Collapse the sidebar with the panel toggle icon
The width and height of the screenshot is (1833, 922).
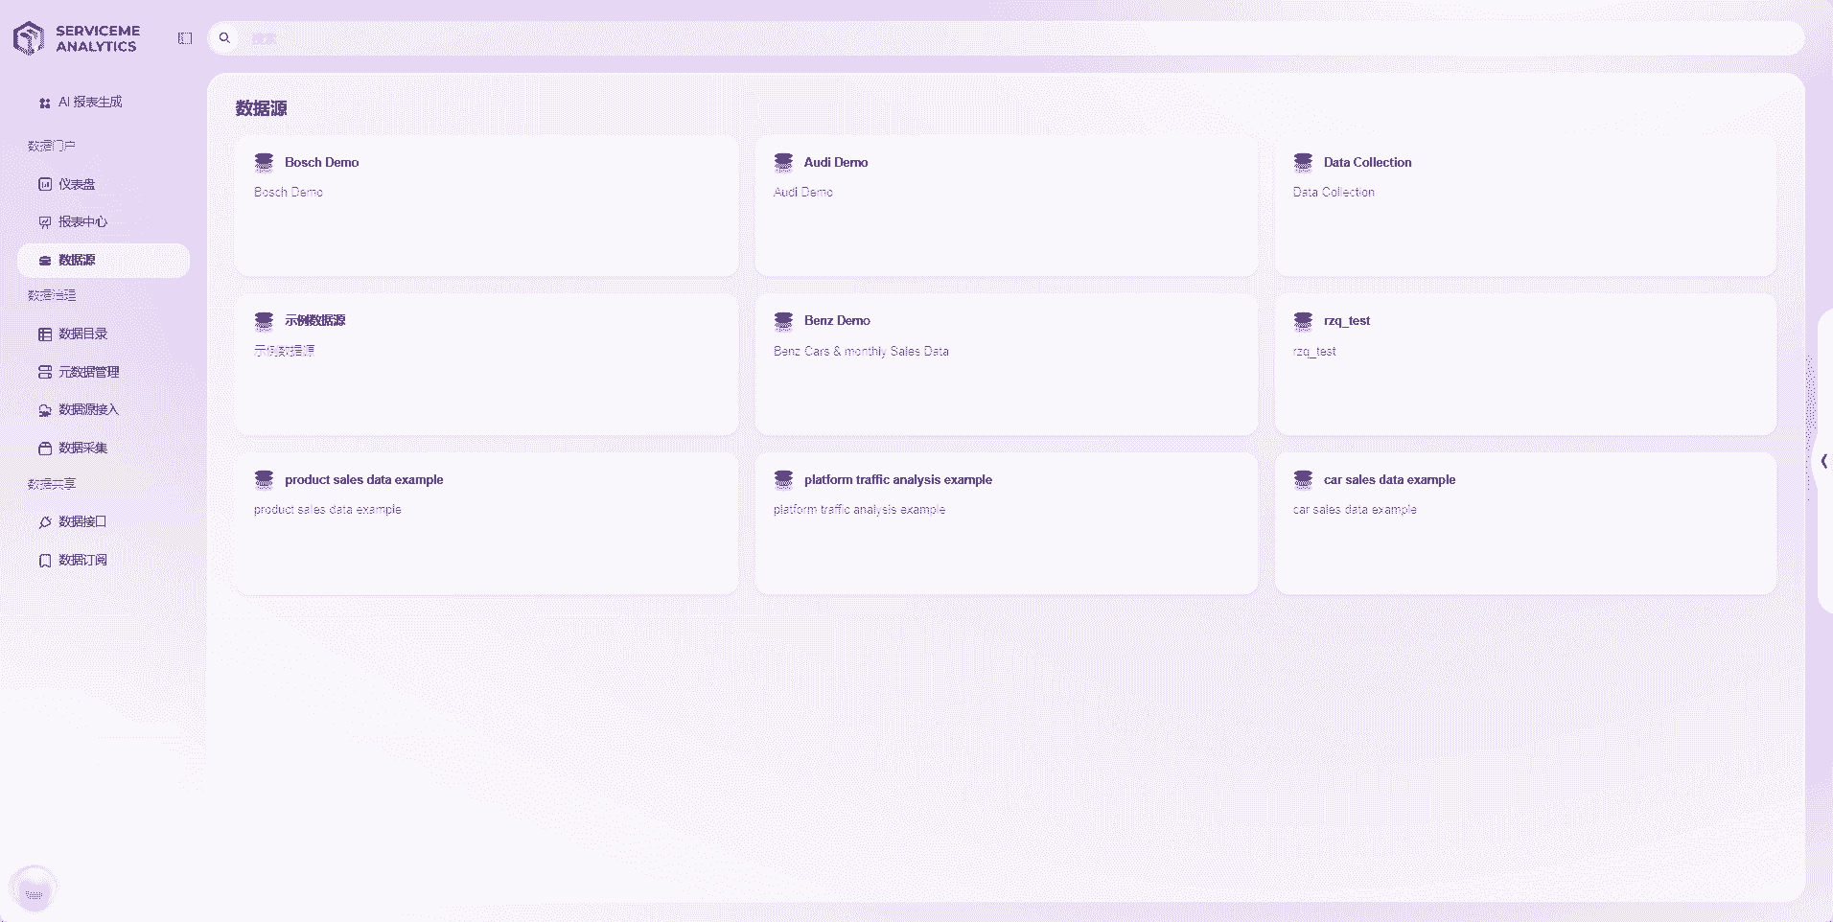185,38
